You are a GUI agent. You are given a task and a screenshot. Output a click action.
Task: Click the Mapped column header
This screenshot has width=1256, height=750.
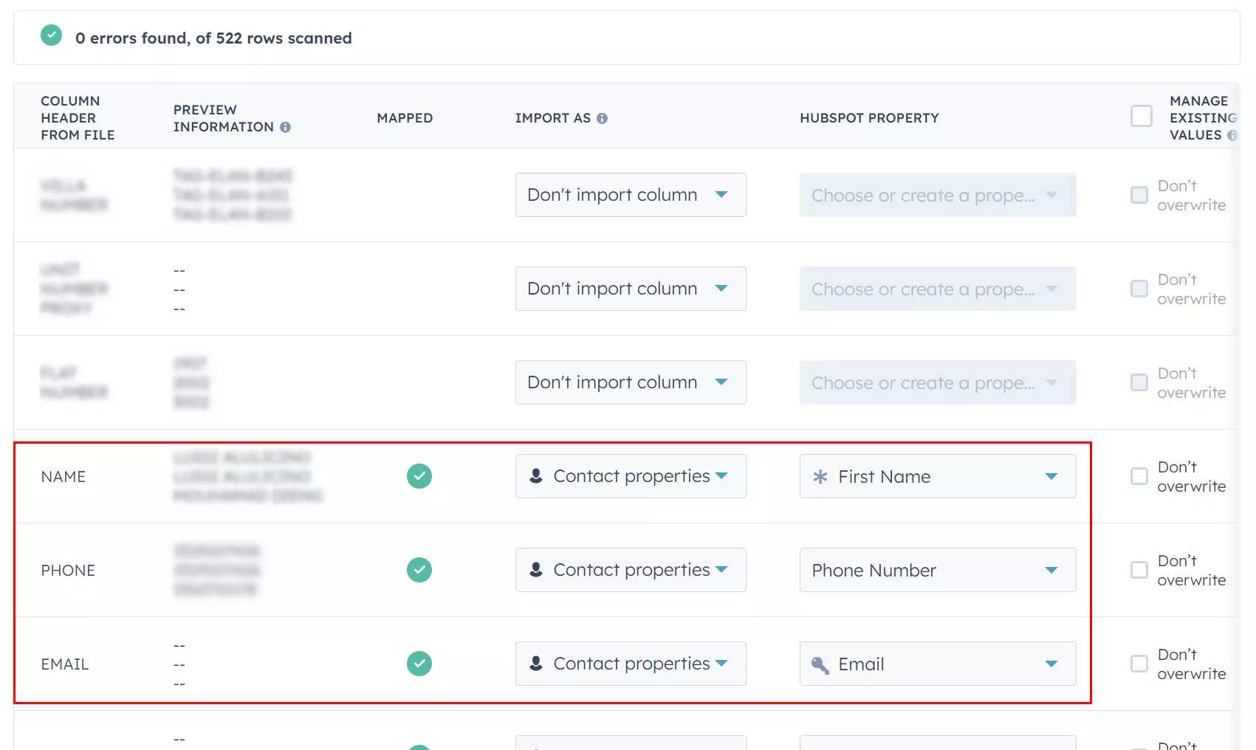pos(405,118)
